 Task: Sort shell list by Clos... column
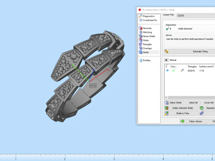(x=173, y=67)
